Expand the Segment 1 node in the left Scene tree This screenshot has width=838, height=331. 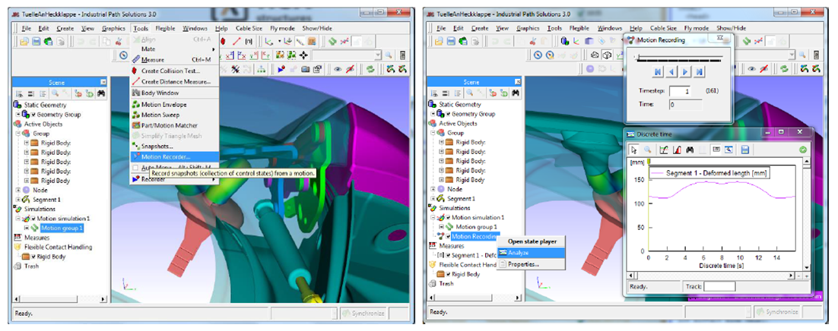(x=18, y=198)
